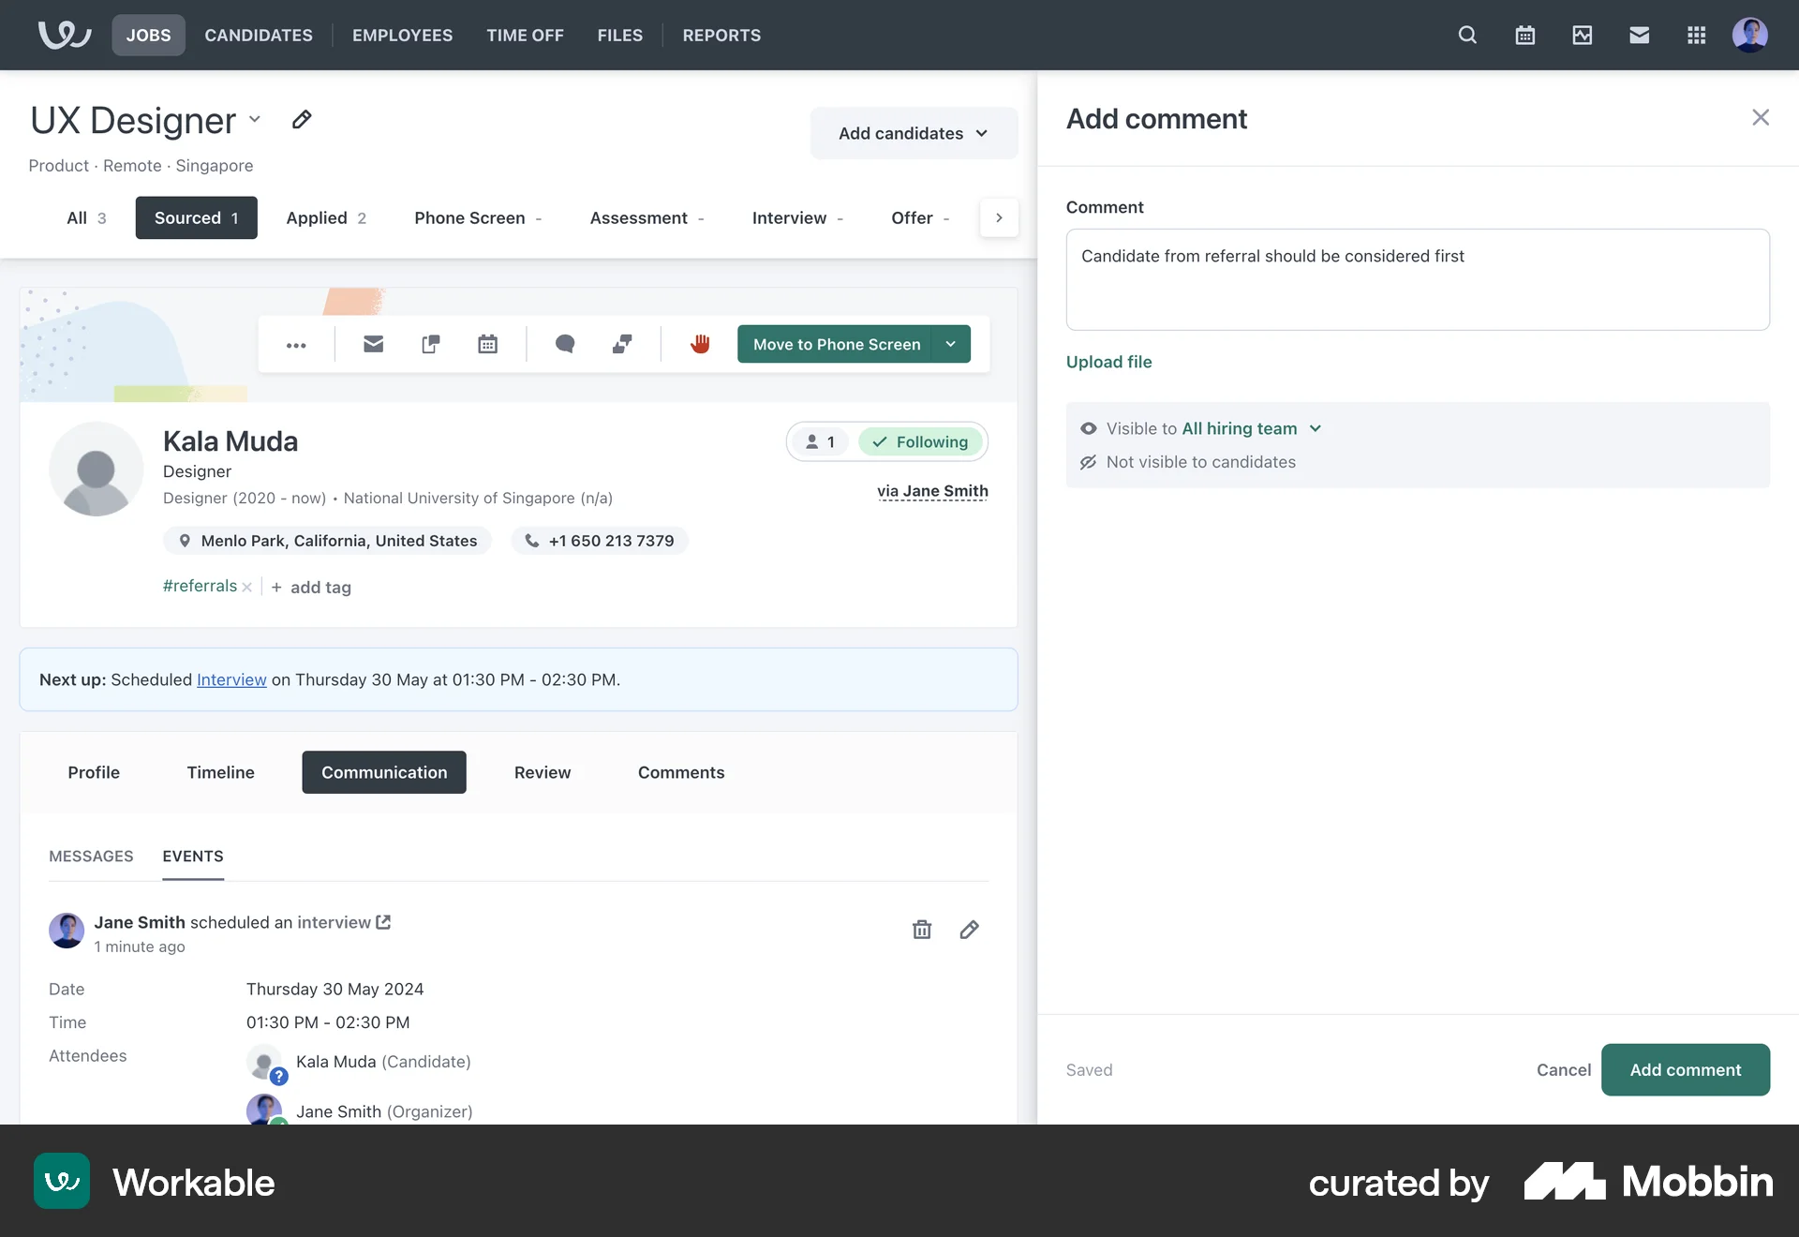Open the search icon in the top bar
This screenshot has width=1799, height=1237.
tap(1466, 35)
